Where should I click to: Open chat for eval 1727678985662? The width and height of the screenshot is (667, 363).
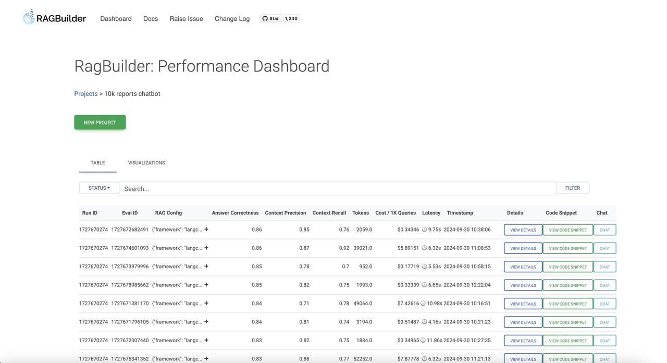point(605,285)
